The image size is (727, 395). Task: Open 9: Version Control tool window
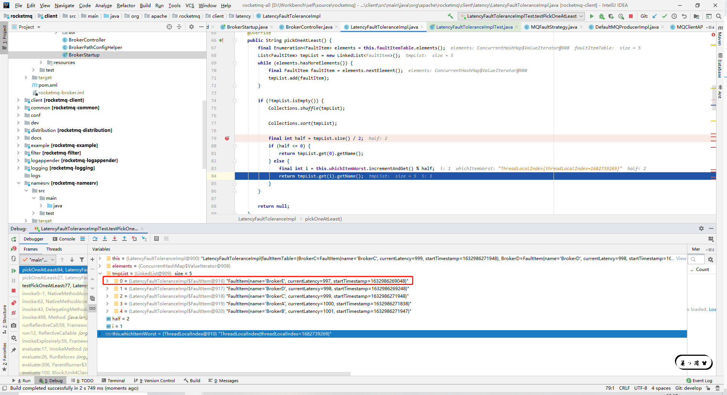(x=154, y=381)
